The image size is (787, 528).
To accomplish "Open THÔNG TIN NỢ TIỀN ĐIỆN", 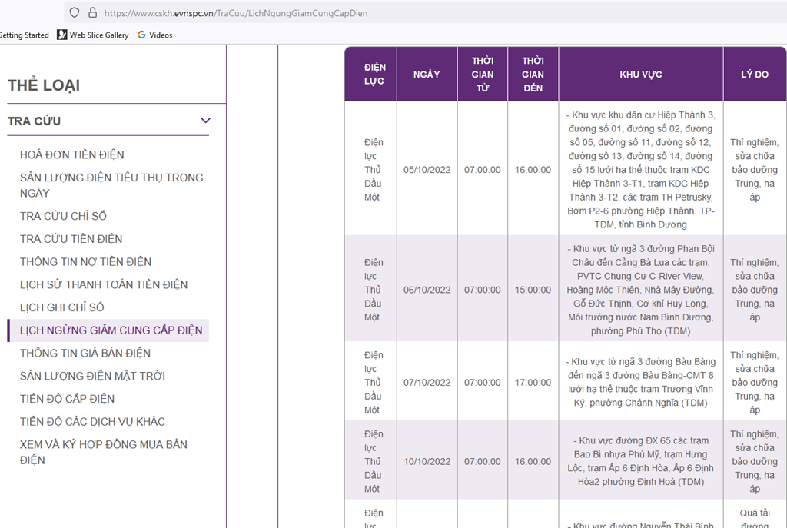I will [x=85, y=261].
